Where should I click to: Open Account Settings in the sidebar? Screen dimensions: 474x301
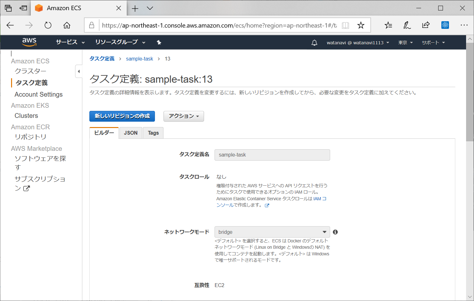[39, 94]
